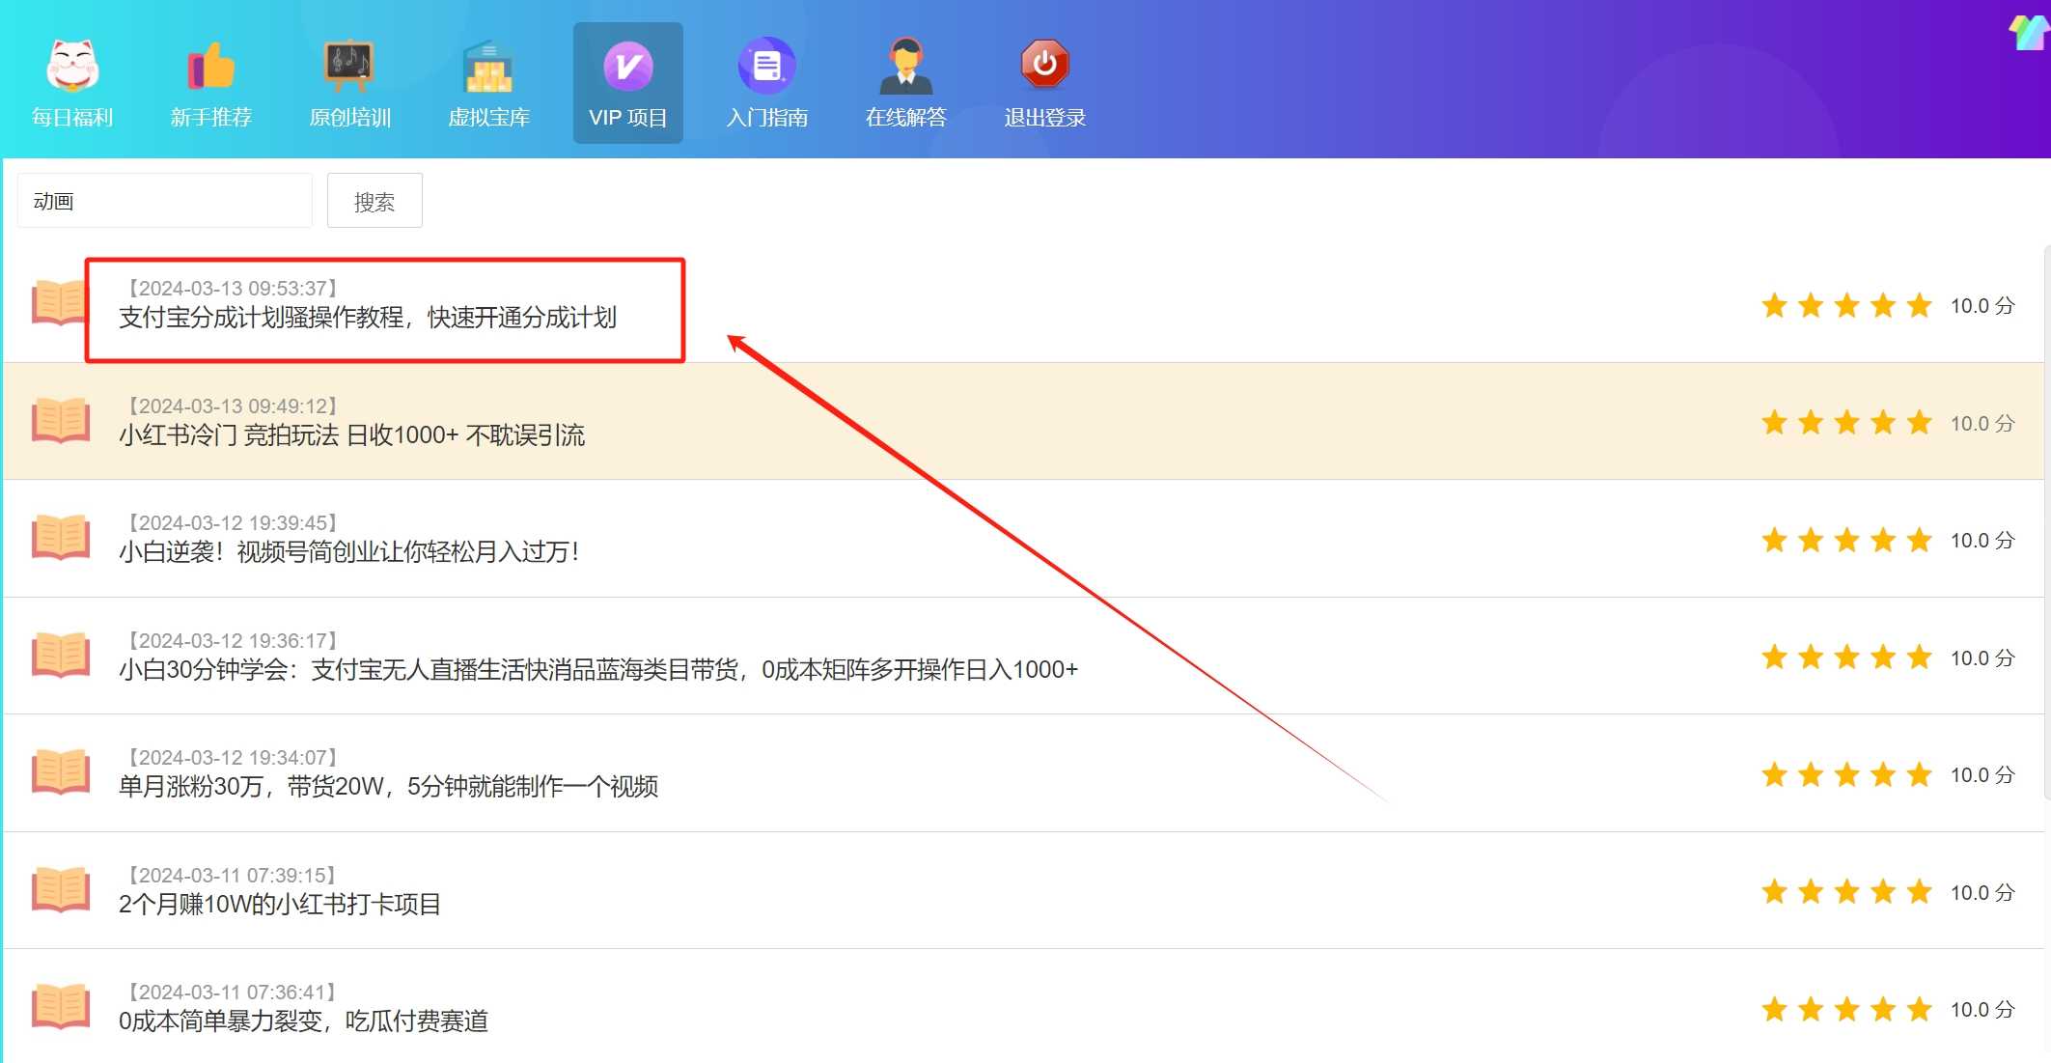Click the 在线解答 menu label
The image size is (2051, 1063).
tap(906, 118)
